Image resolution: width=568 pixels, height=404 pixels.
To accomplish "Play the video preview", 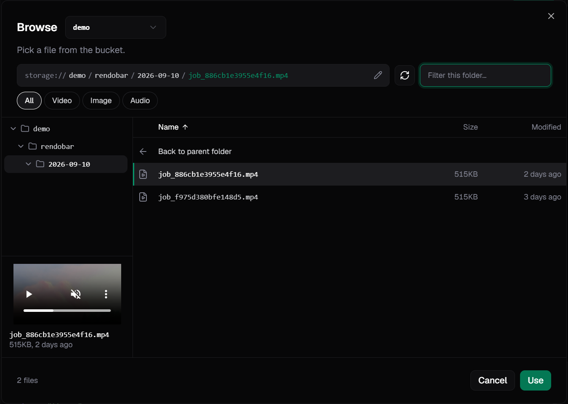I will click(29, 294).
